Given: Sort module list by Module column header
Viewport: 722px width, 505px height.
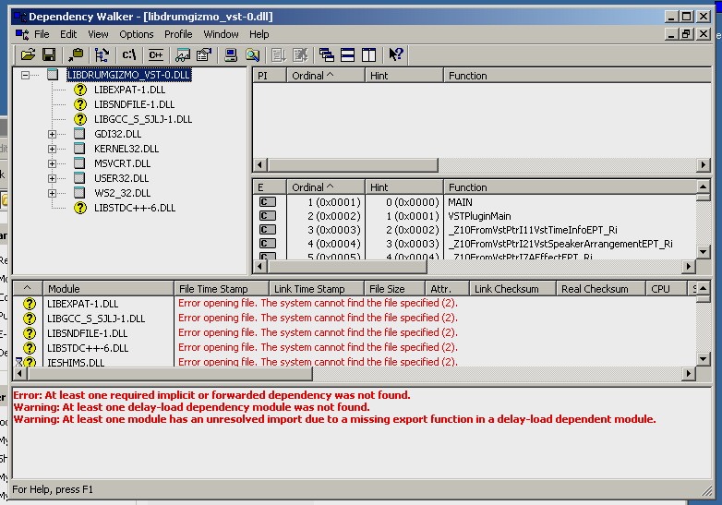Looking at the screenshot, I should click(108, 289).
